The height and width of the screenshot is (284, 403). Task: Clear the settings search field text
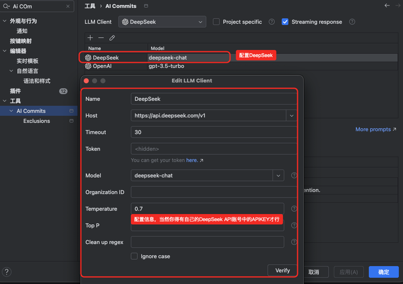click(68, 6)
